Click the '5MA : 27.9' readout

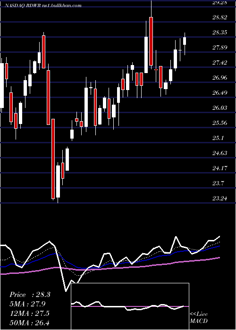[x=27, y=304]
